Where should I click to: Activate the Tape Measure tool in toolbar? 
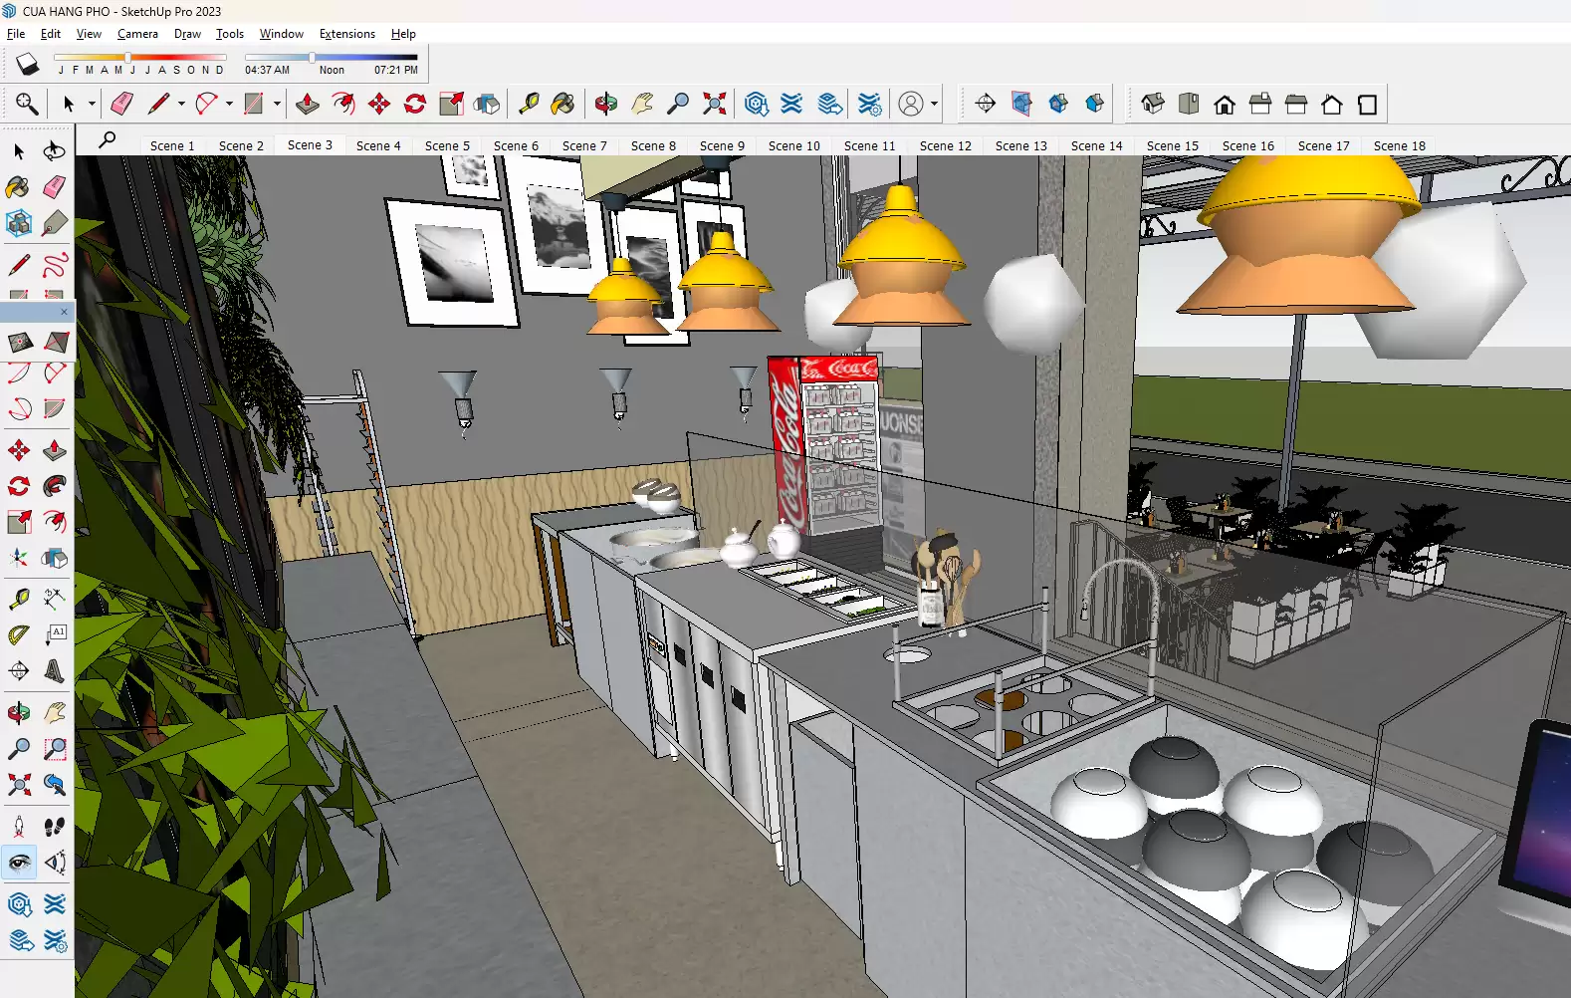coord(529,104)
